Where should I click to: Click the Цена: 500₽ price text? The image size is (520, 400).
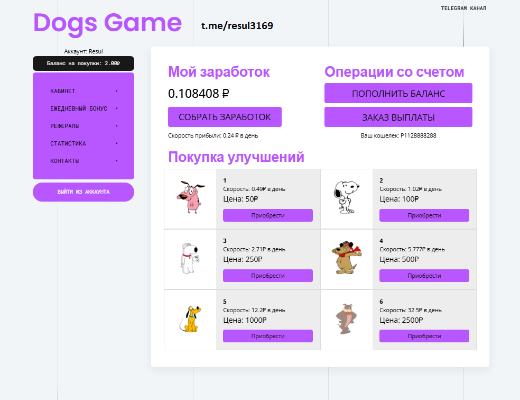tap(400, 259)
